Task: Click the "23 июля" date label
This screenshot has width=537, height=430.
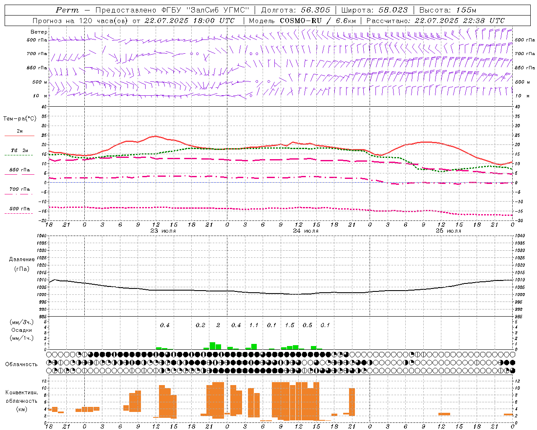Action: click(x=163, y=231)
